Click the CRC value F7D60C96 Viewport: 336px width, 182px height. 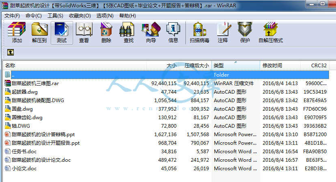click(x=315, y=109)
